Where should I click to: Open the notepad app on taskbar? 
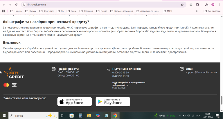(x=106, y=116)
